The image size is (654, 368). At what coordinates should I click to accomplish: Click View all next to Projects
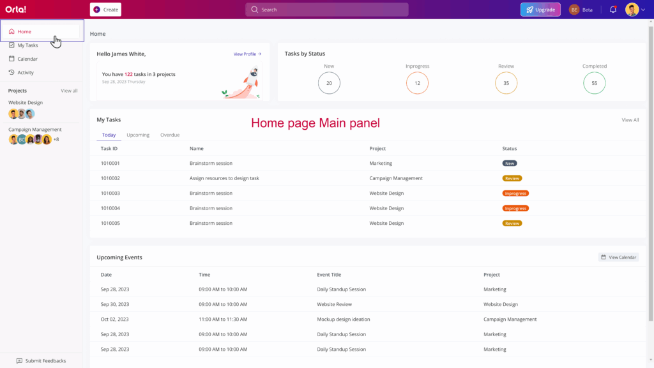69,91
